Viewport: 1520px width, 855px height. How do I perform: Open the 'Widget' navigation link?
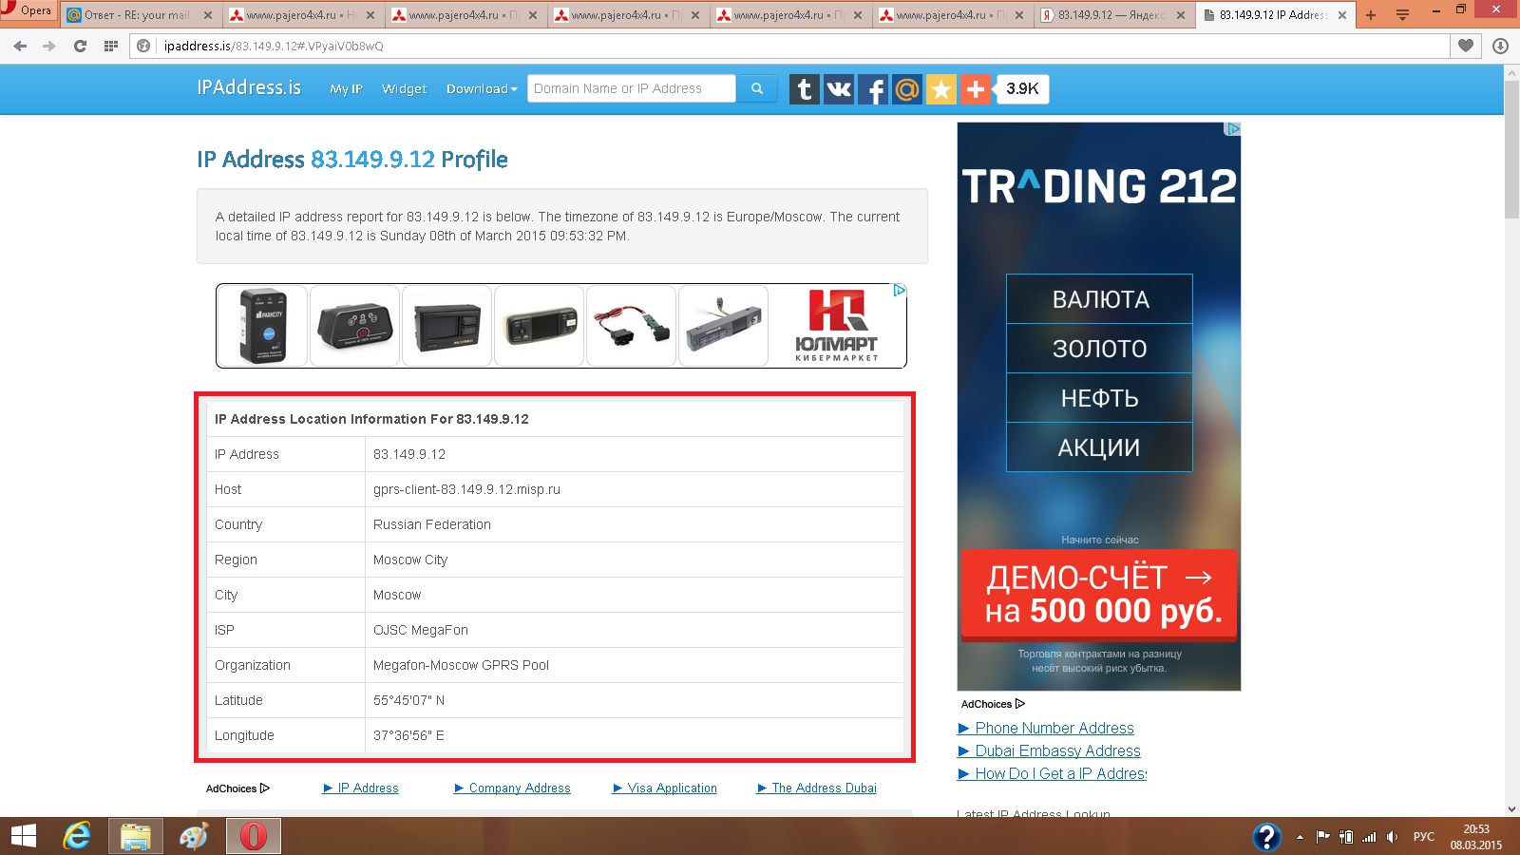pos(404,88)
